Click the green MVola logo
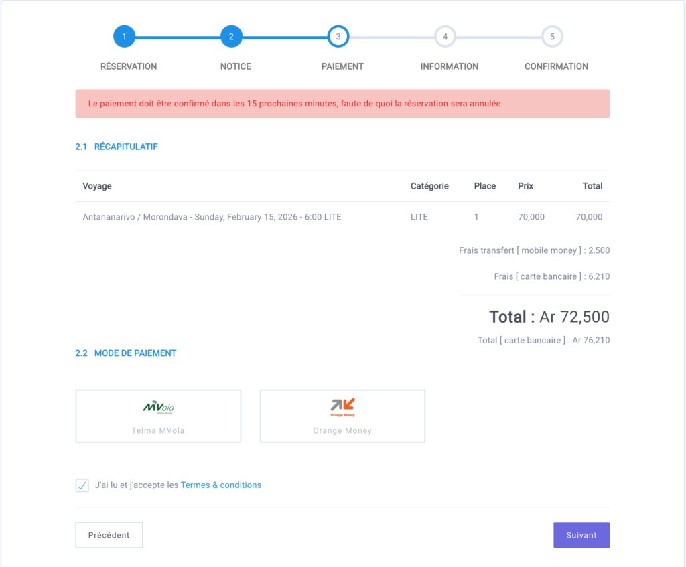The image size is (686, 567). click(x=158, y=407)
